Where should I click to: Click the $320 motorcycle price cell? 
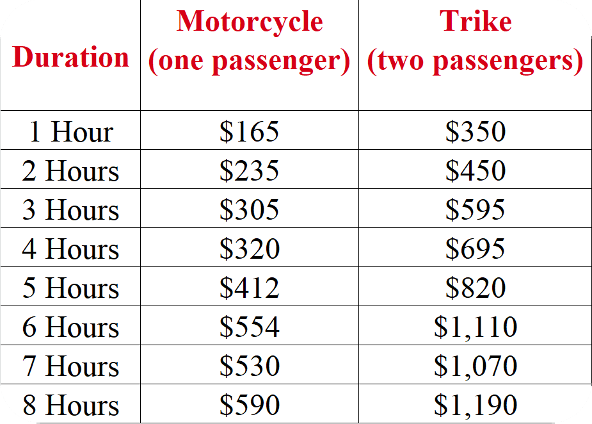coord(250,249)
